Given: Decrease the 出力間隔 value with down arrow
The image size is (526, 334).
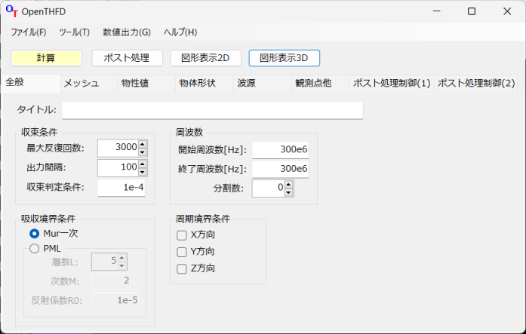Looking at the screenshot, I should (x=142, y=171).
